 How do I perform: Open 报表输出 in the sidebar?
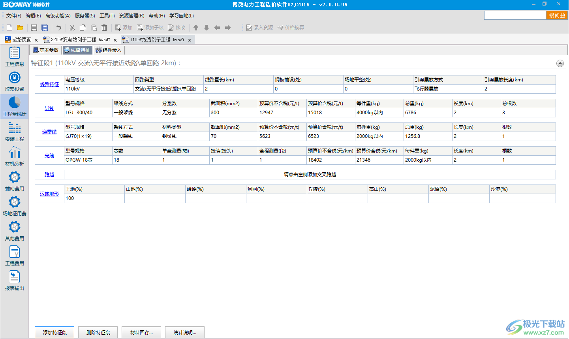[15, 281]
